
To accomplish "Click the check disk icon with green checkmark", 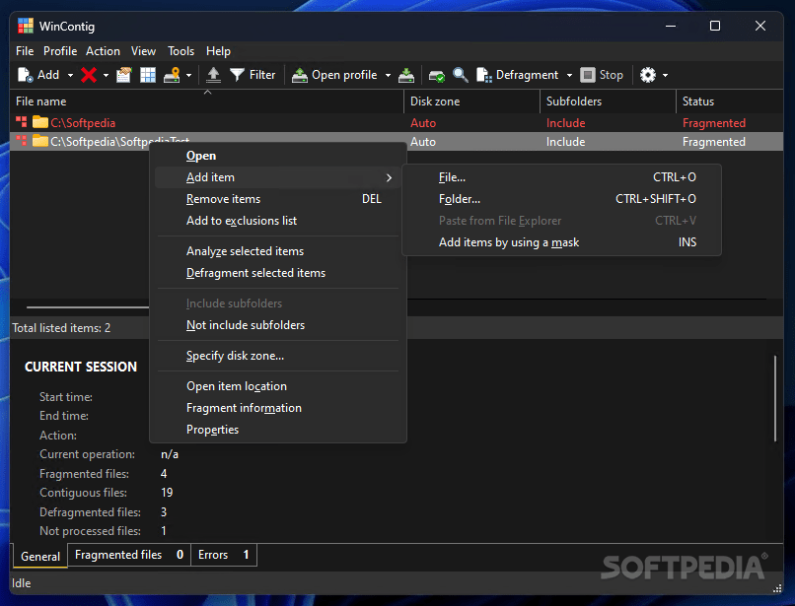I will (x=436, y=76).
